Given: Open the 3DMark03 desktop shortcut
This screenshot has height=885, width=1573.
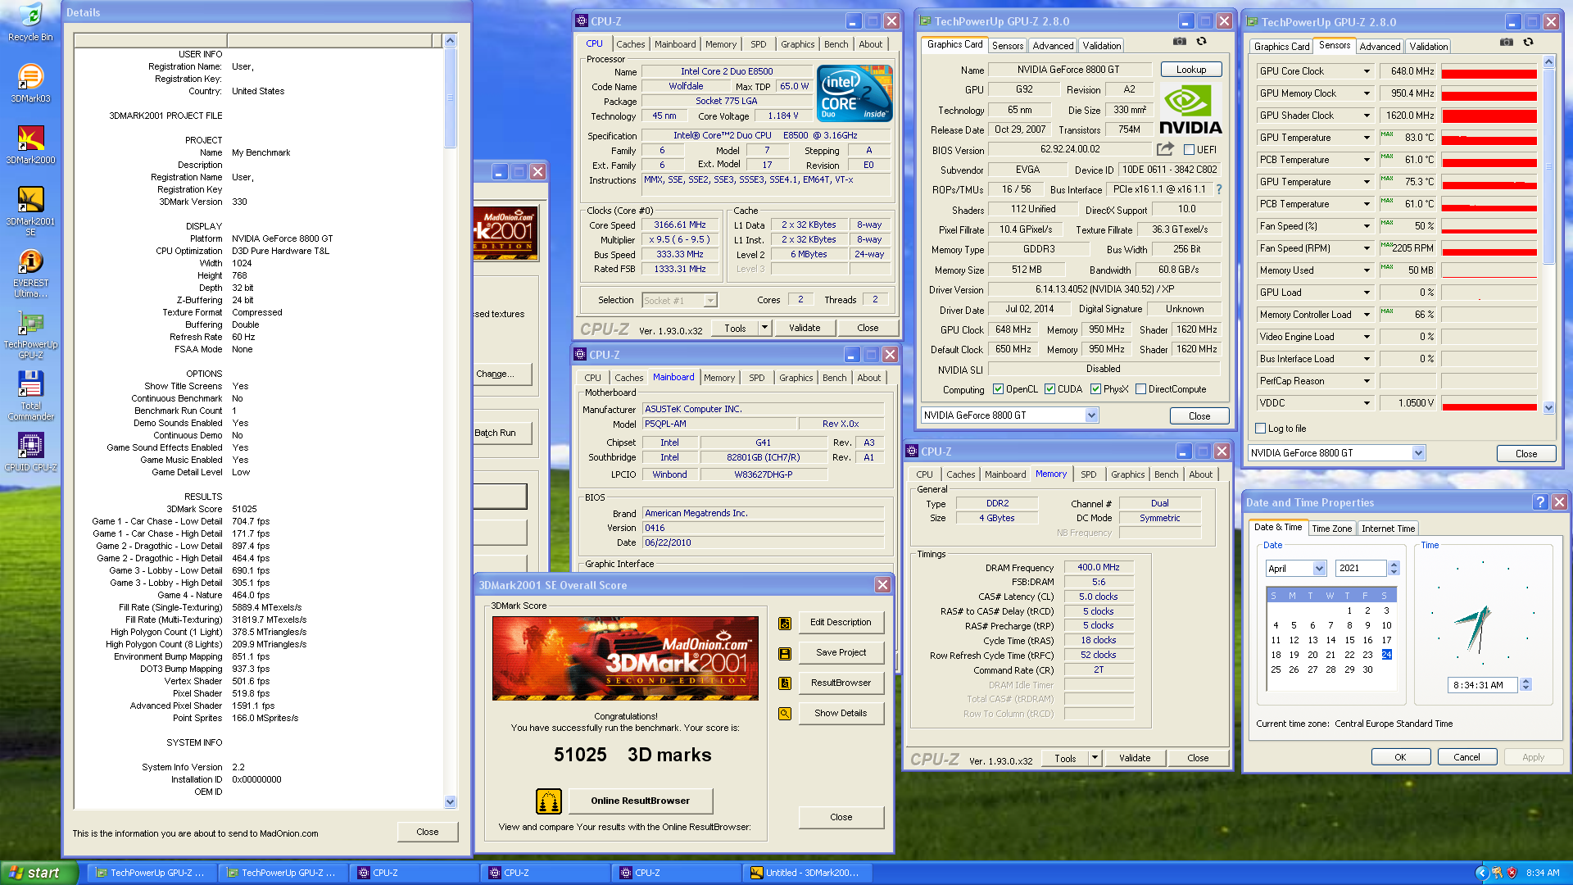Looking at the screenshot, I should click(30, 83).
